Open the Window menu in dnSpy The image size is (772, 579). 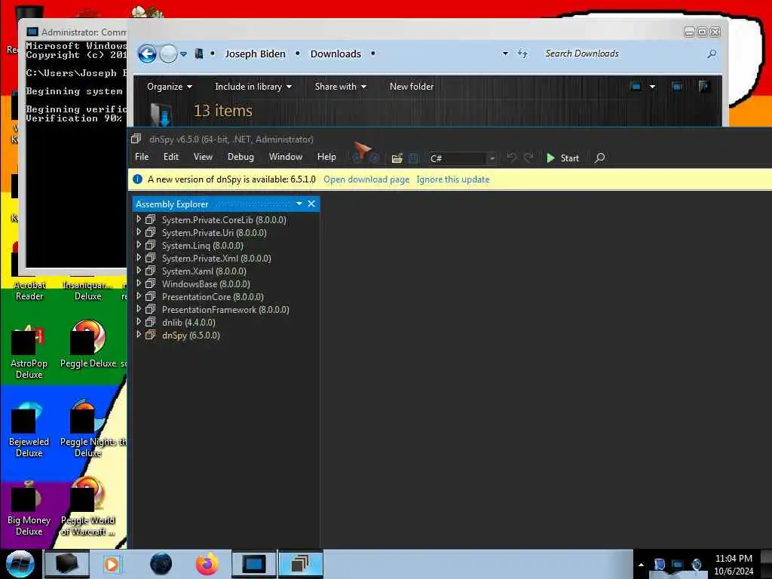pyautogui.click(x=286, y=157)
